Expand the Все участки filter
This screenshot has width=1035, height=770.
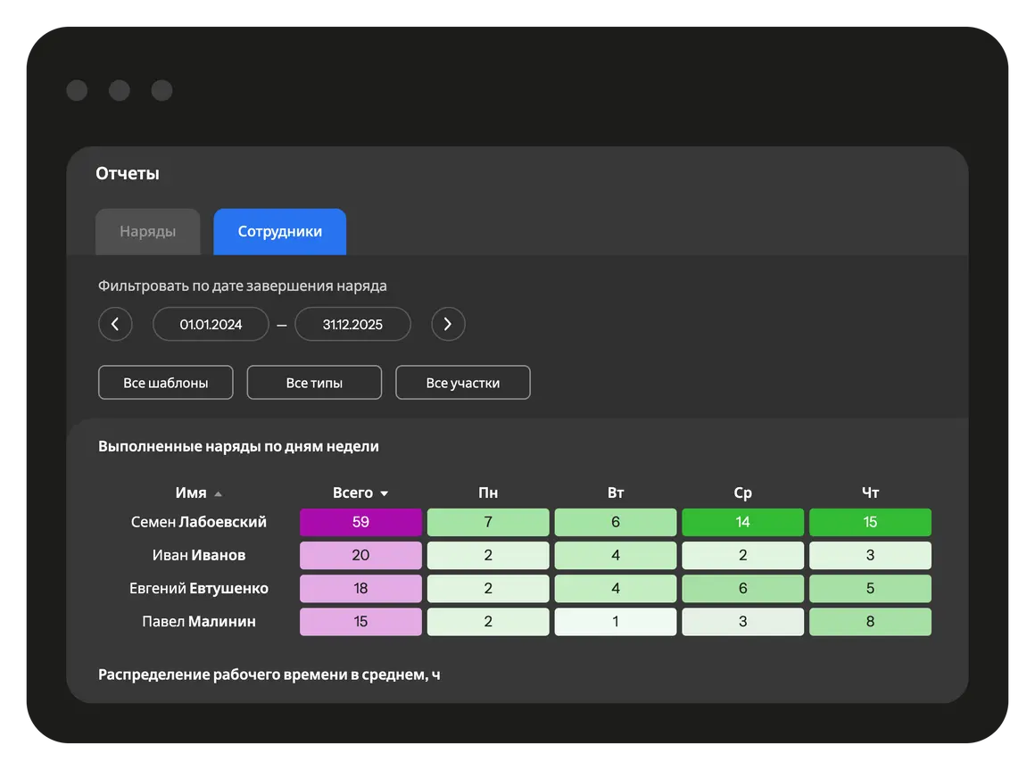click(463, 383)
